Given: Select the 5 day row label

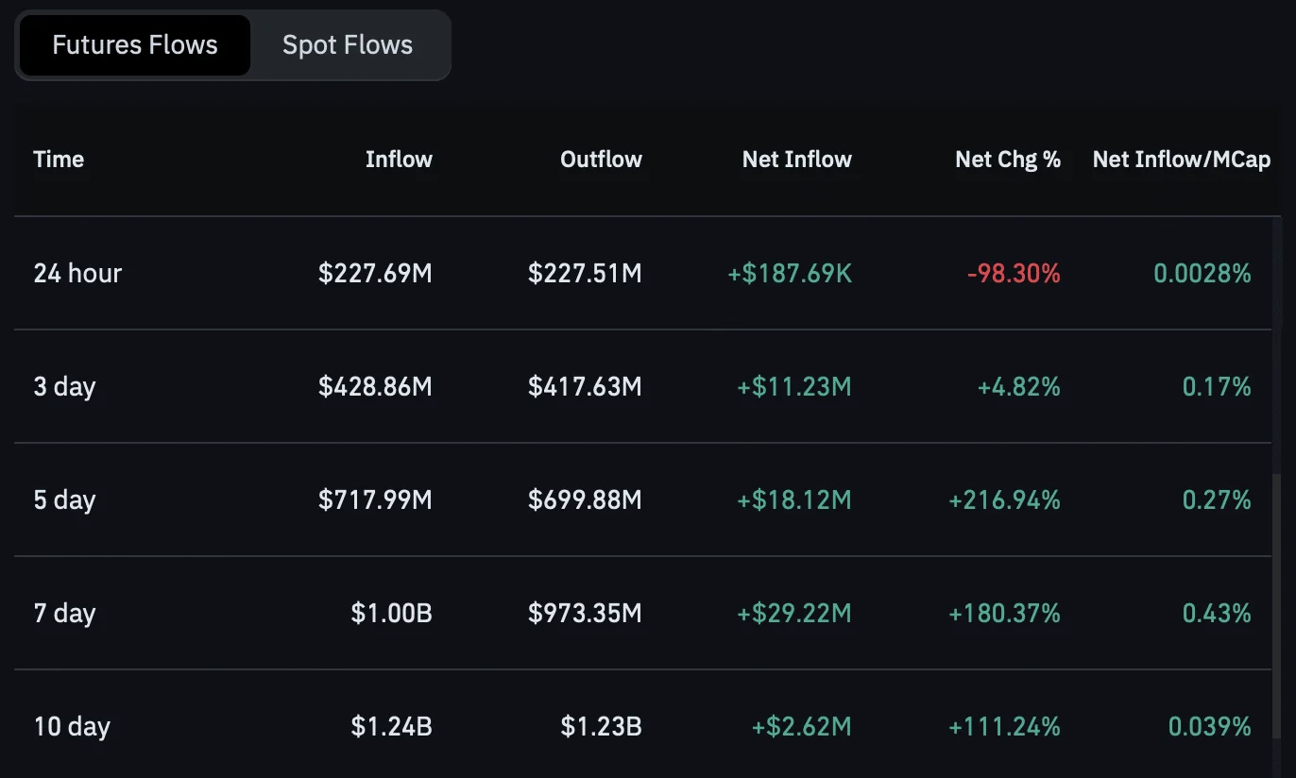Looking at the screenshot, I should [65, 500].
